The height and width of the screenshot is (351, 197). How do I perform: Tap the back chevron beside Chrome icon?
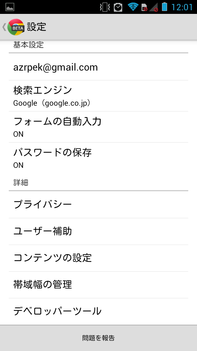coord(4,27)
